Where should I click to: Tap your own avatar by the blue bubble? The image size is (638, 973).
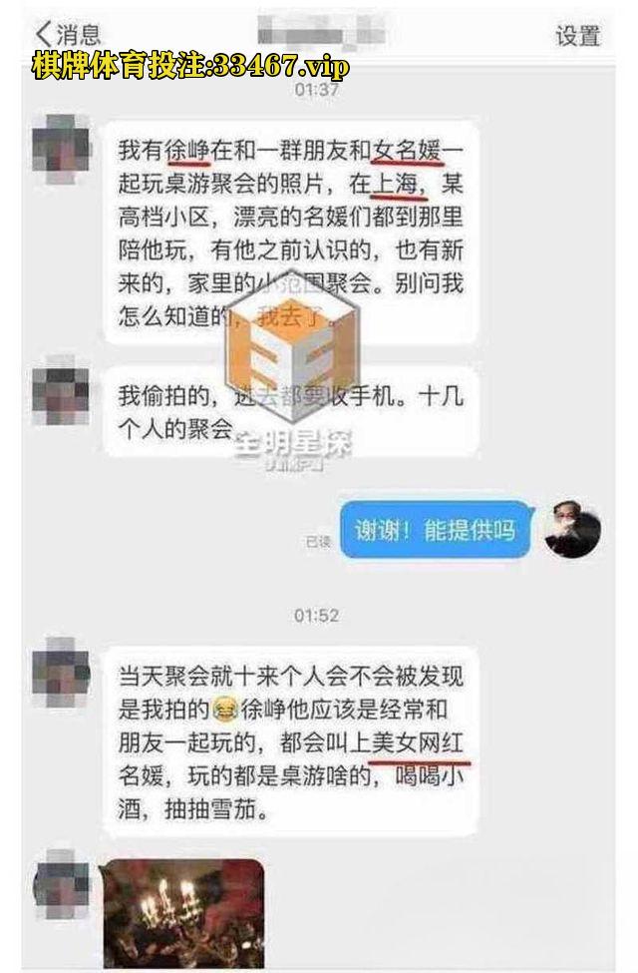point(572,528)
